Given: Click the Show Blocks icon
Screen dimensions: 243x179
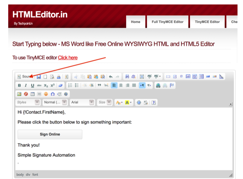Looking at the screenshot, I should 146,103.
